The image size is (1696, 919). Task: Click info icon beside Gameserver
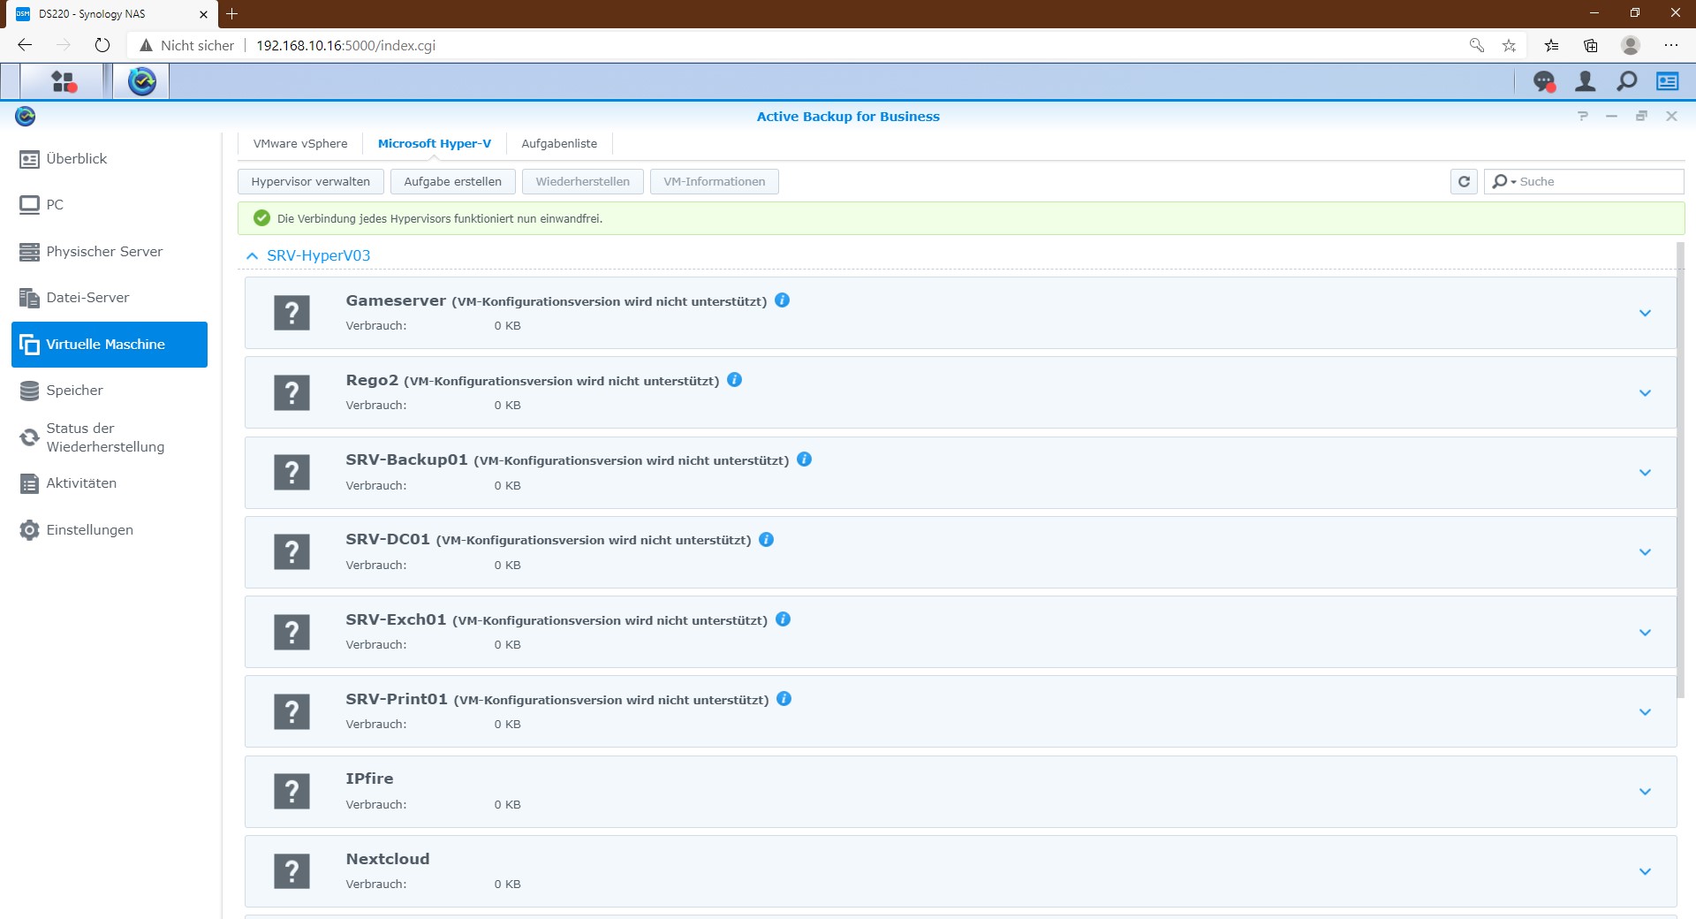782,300
